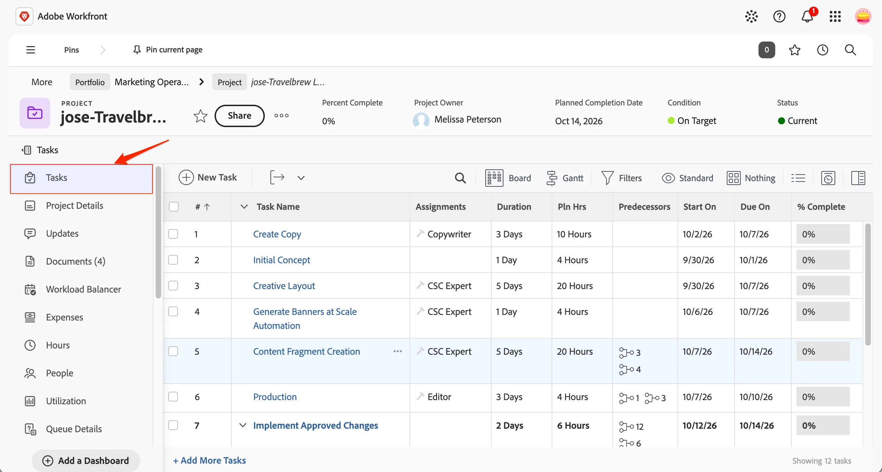Open the Filters dropdown
Image resolution: width=882 pixels, height=472 pixels.
622,178
